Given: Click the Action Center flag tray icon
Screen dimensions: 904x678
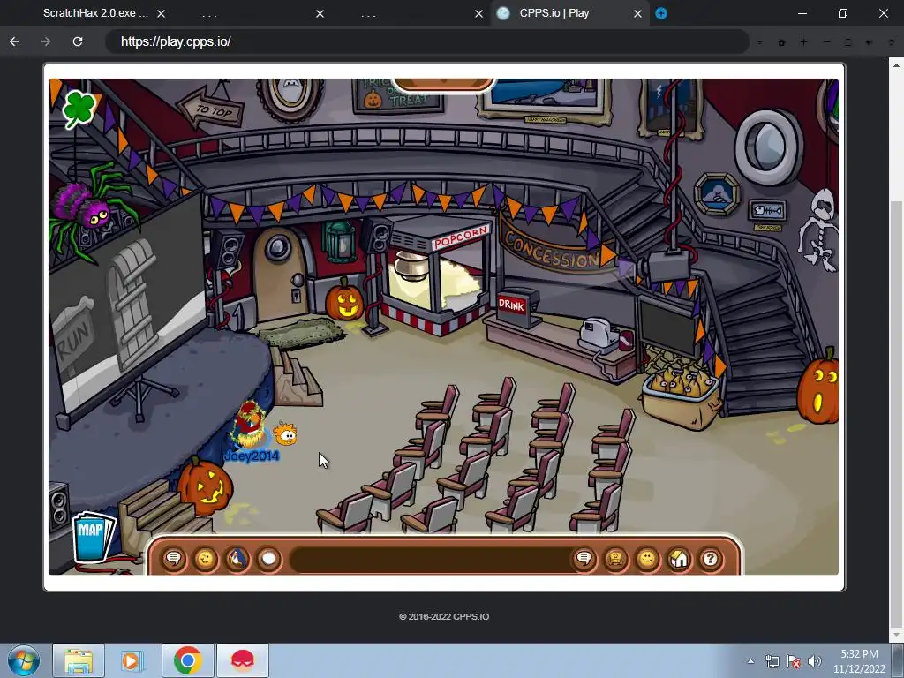Looking at the screenshot, I should (794, 661).
